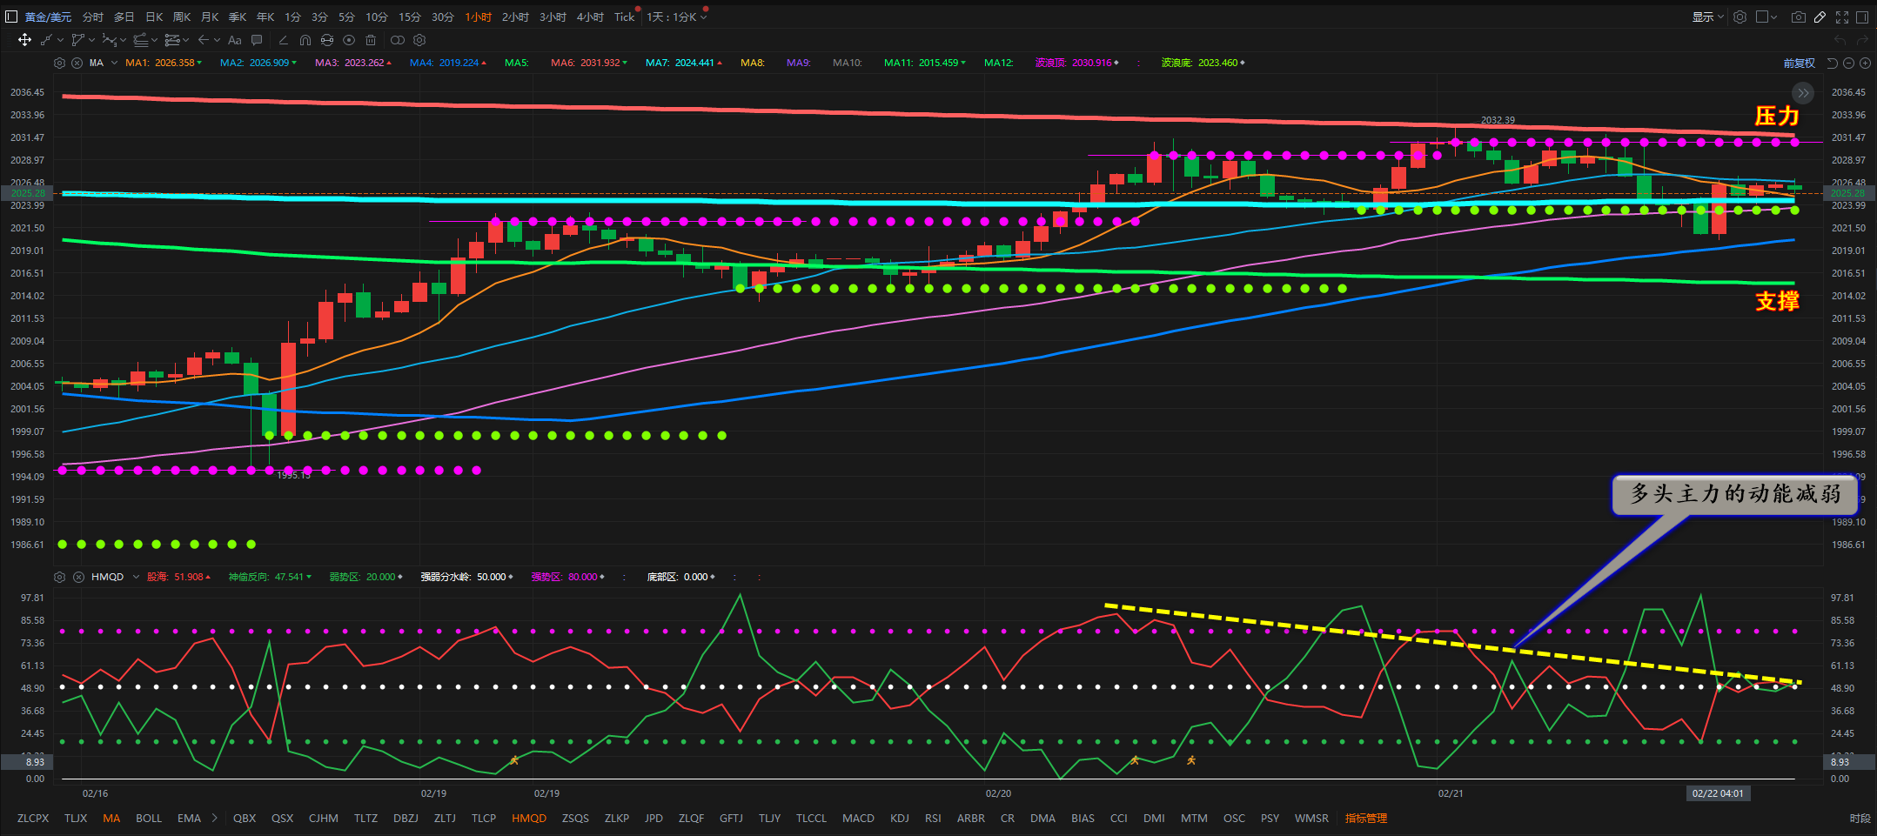Toggle the left sidebar panel

(11, 17)
